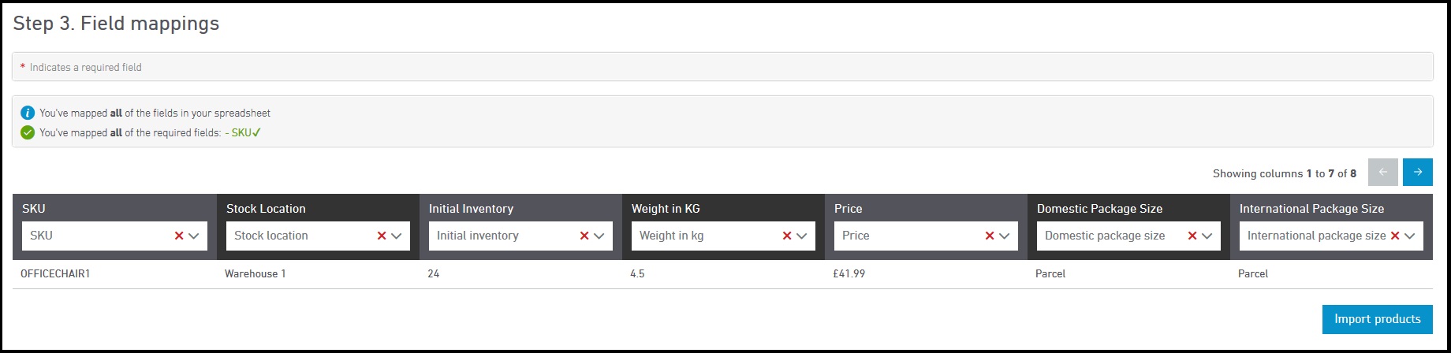The height and width of the screenshot is (353, 1451).
Task: Show next columns with right arrow
Action: coord(1417,173)
